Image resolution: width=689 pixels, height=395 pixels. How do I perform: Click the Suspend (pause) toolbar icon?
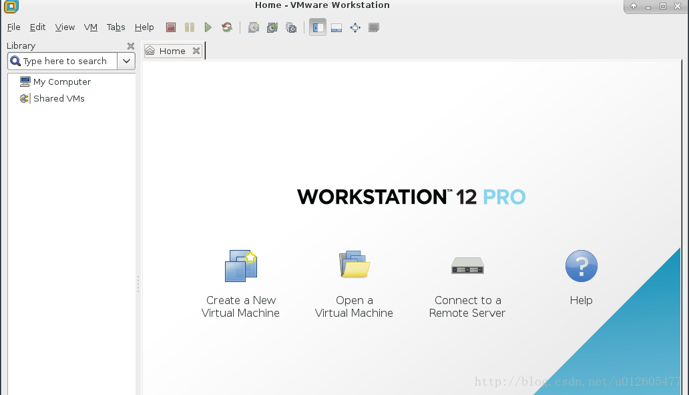(x=190, y=27)
